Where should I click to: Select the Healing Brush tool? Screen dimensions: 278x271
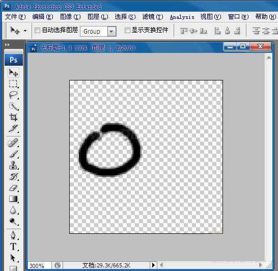click(x=13, y=143)
